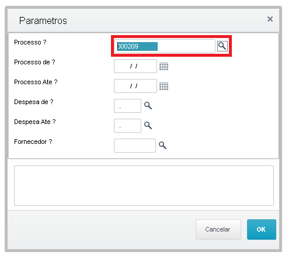Click the Parametros dialog title

(43, 20)
